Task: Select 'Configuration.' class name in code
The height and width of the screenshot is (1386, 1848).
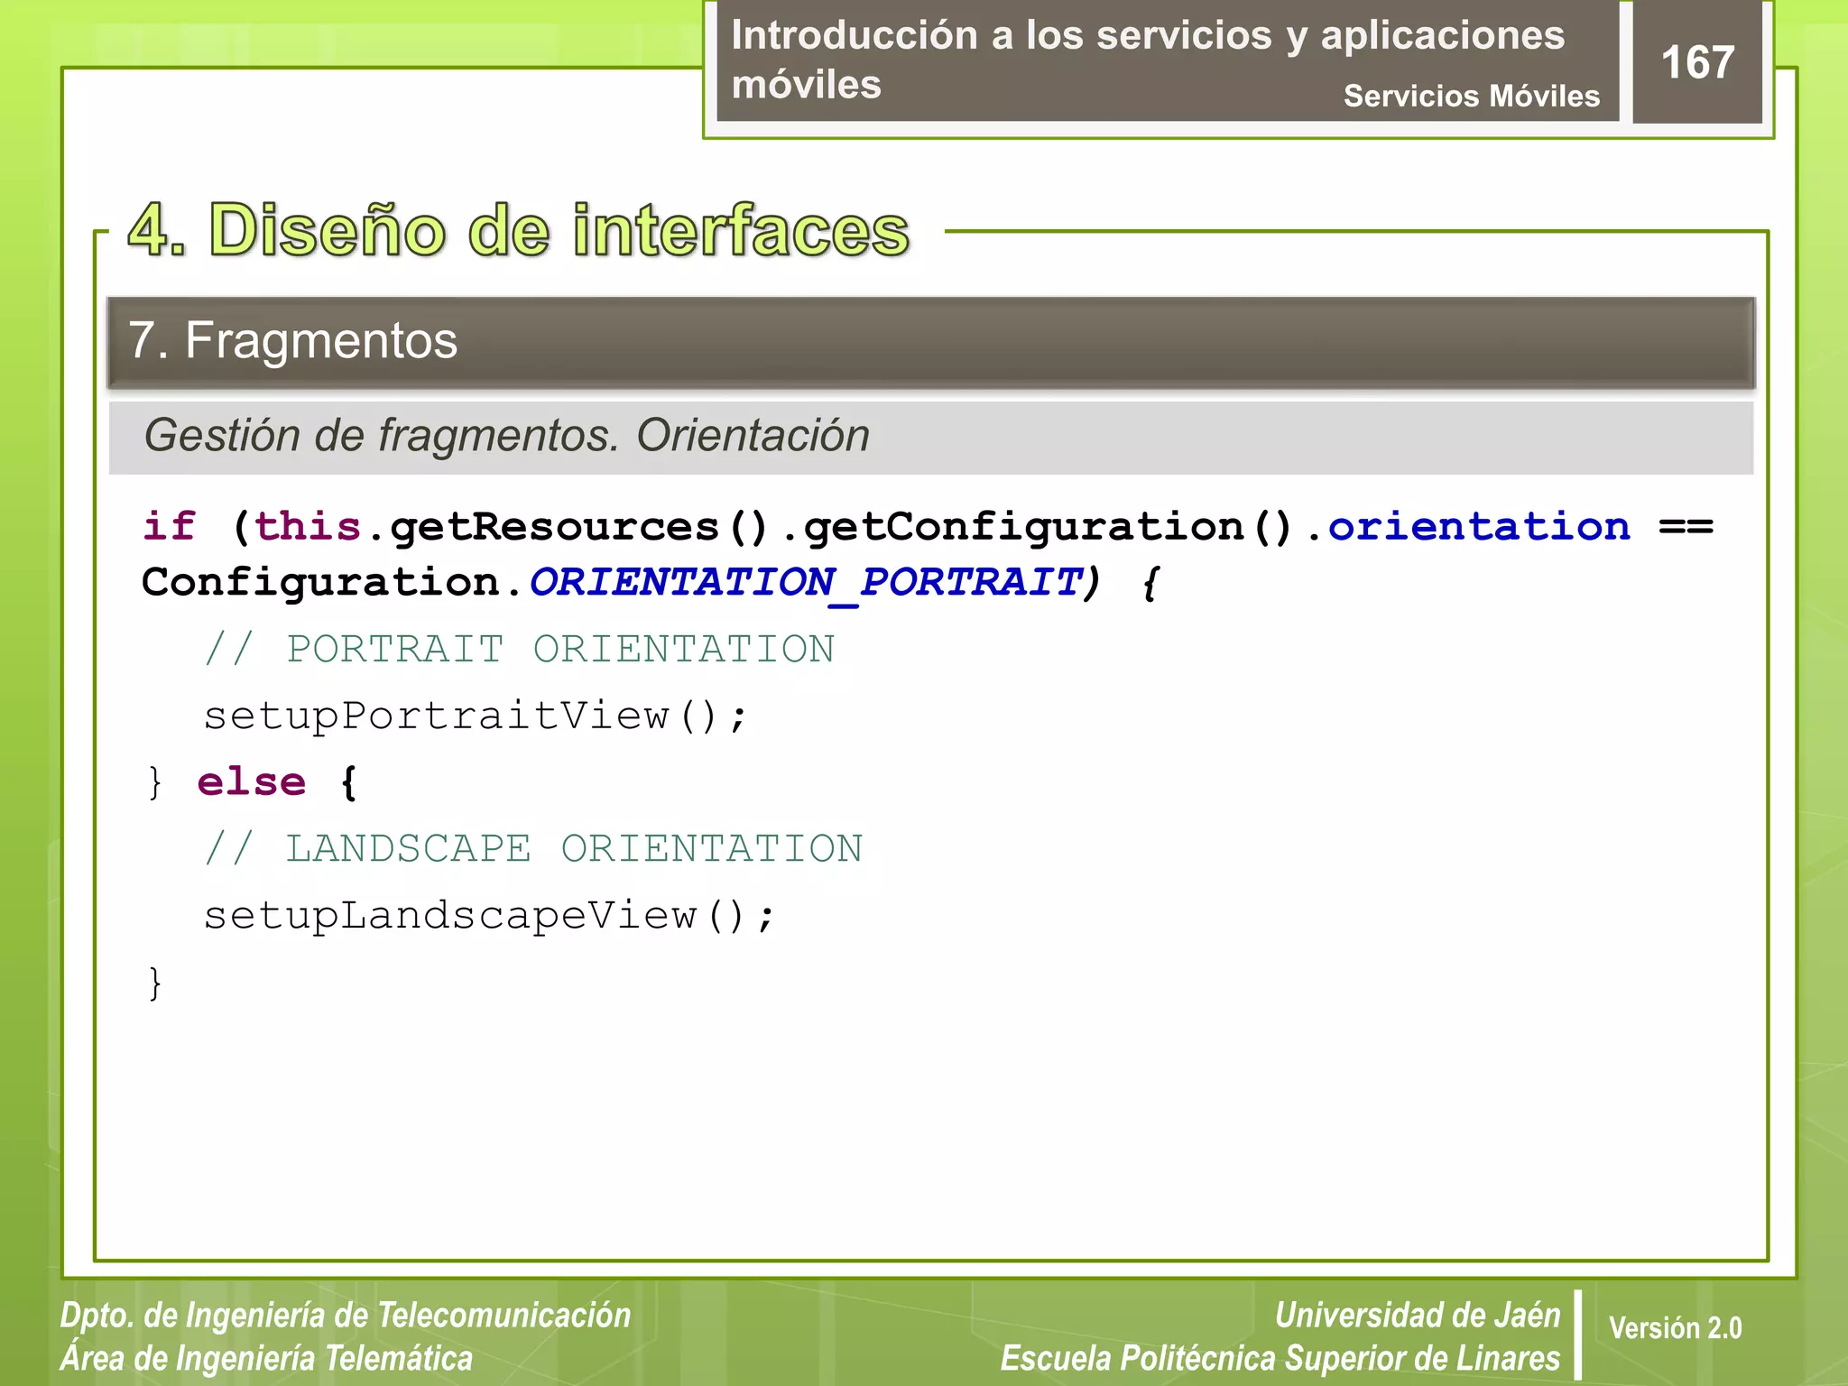Action: point(333,583)
